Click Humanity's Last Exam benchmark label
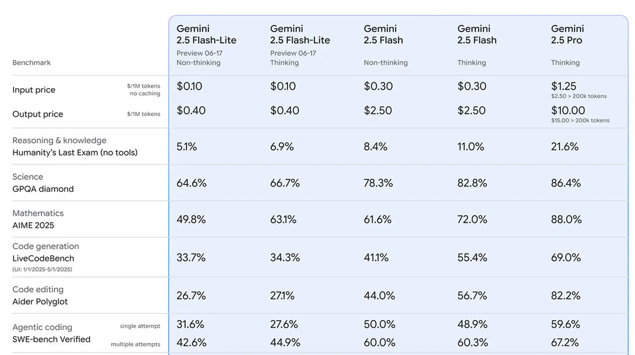 (x=75, y=153)
